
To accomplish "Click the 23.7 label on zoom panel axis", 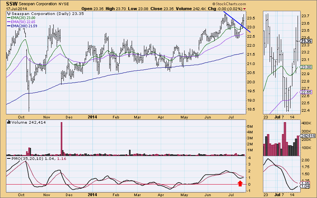I will [305, 16].
